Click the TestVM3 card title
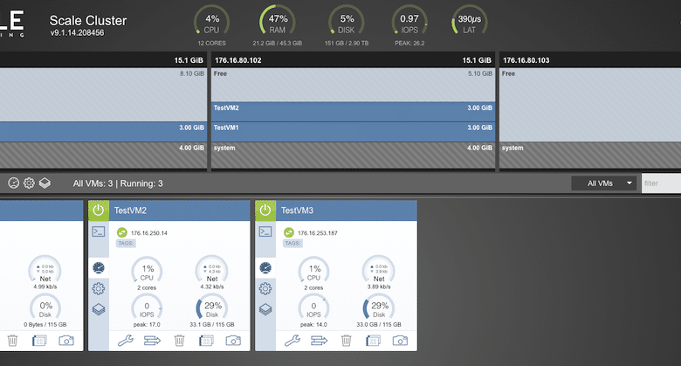 (297, 211)
